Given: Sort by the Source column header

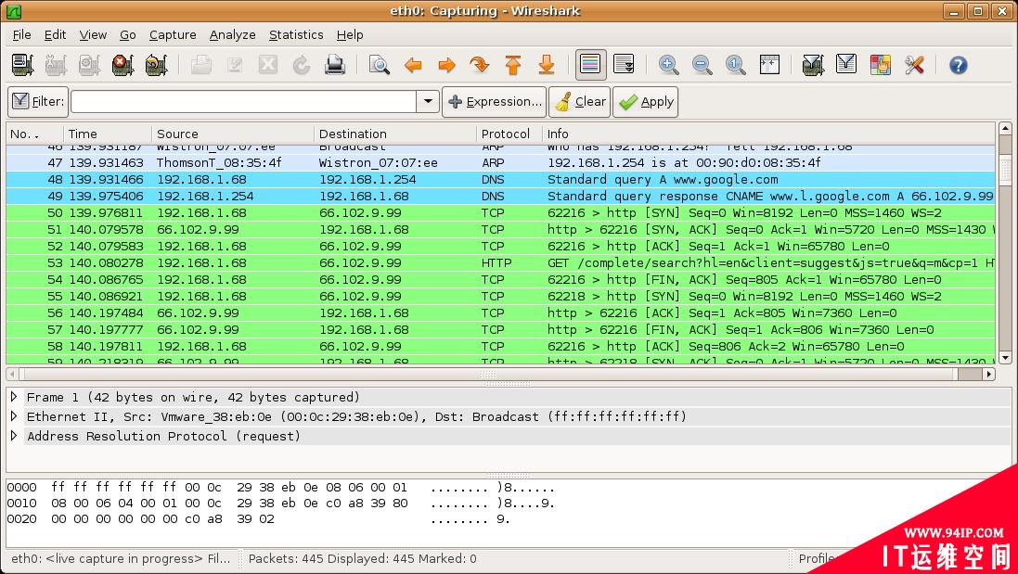Looking at the screenshot, I should pos(232,134).
